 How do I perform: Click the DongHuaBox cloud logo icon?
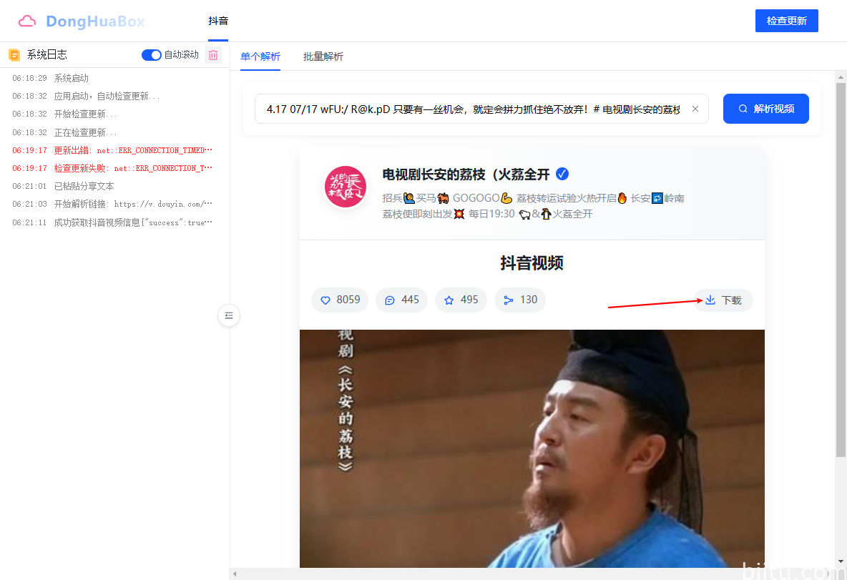click(27, 21)
